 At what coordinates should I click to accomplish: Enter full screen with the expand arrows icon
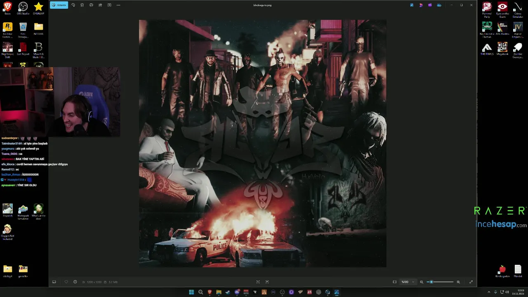(x=471, y=282)
